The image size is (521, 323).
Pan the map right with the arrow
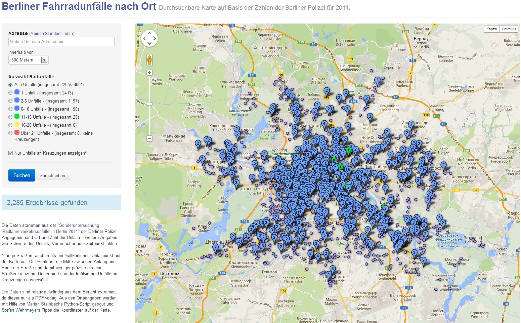click(x=155, y=38)
